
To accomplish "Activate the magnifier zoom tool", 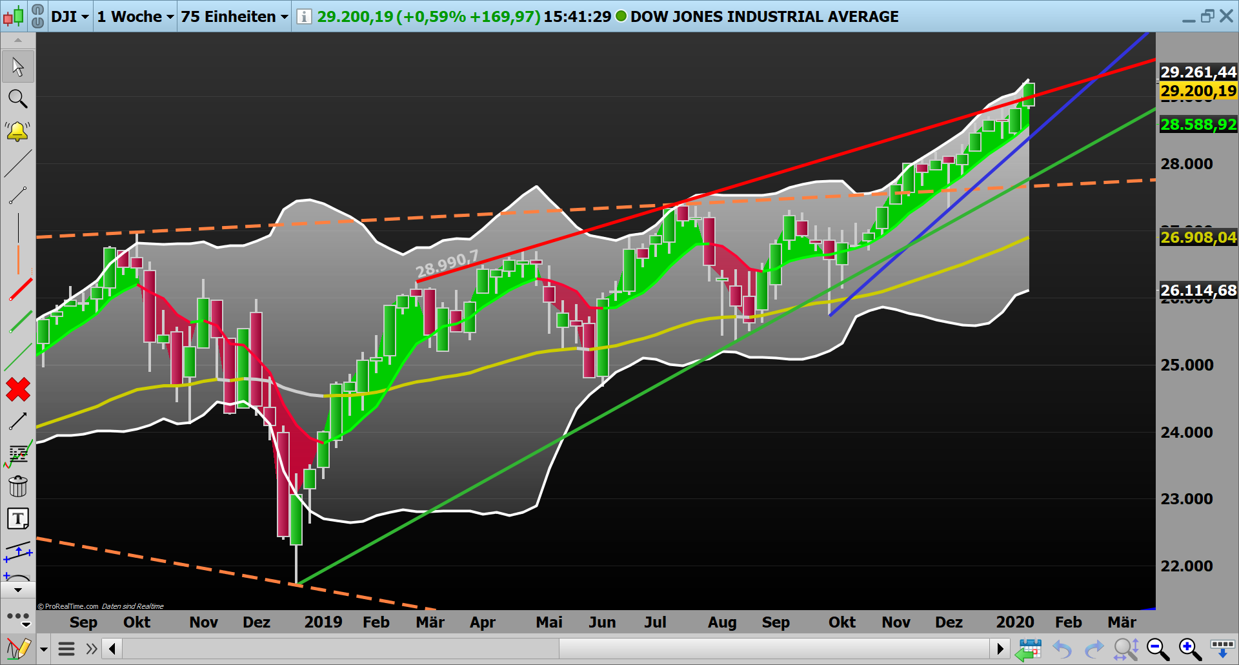I will 18,99.
